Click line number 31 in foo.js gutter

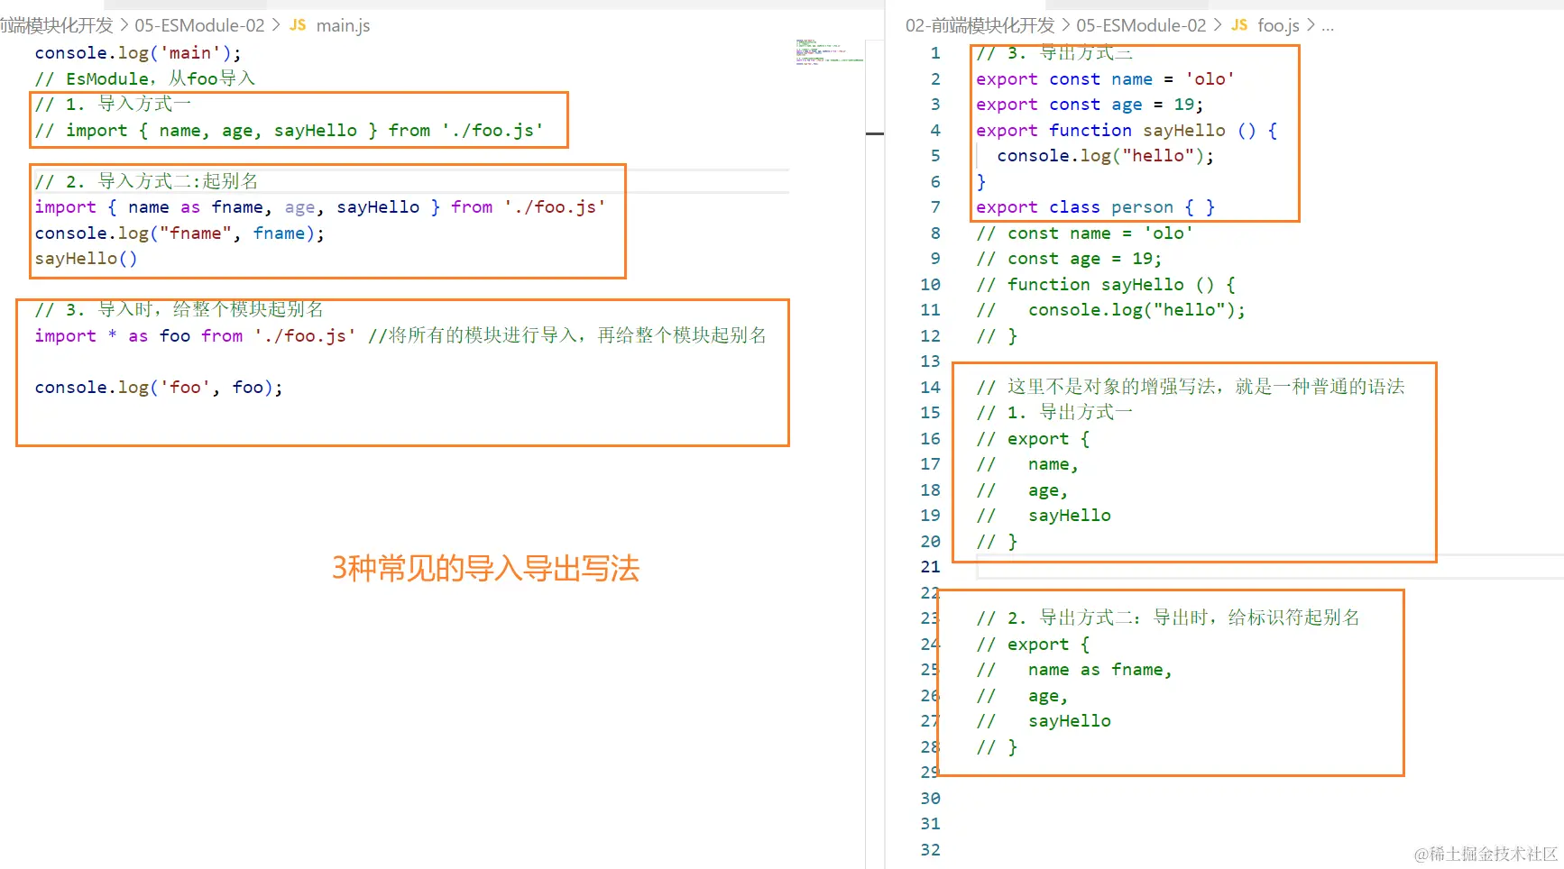[930, 823]
